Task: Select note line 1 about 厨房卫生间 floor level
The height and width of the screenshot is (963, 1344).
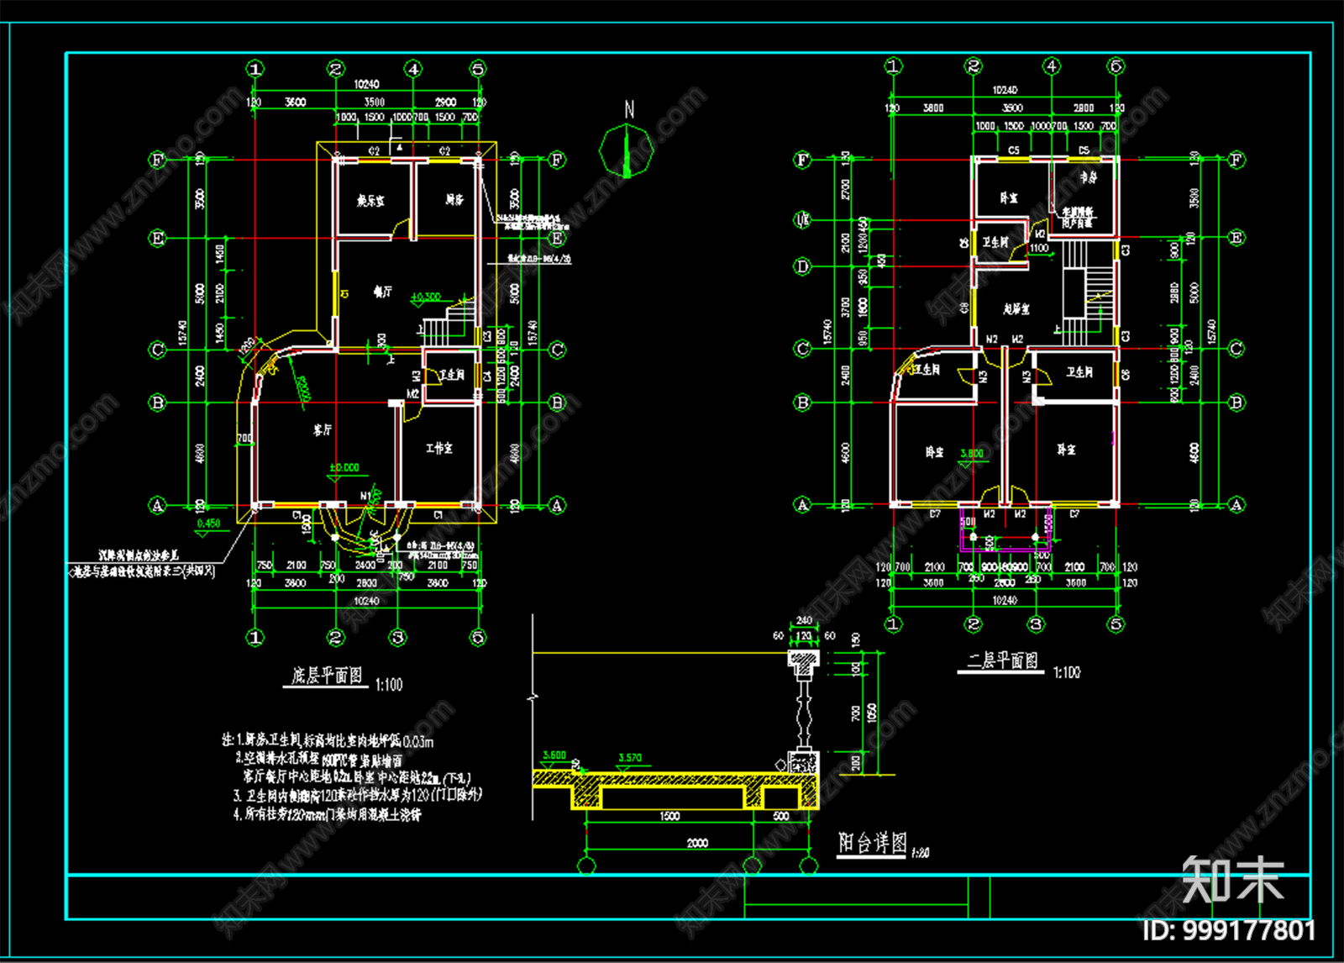Action: coord(328,740)
